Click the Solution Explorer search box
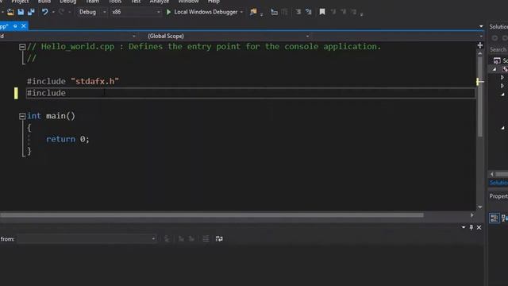The image size is (508, 286). 498,49
